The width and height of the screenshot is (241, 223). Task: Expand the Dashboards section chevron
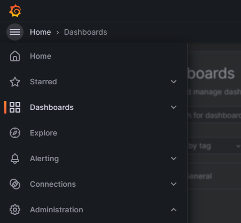pos(174,107)
